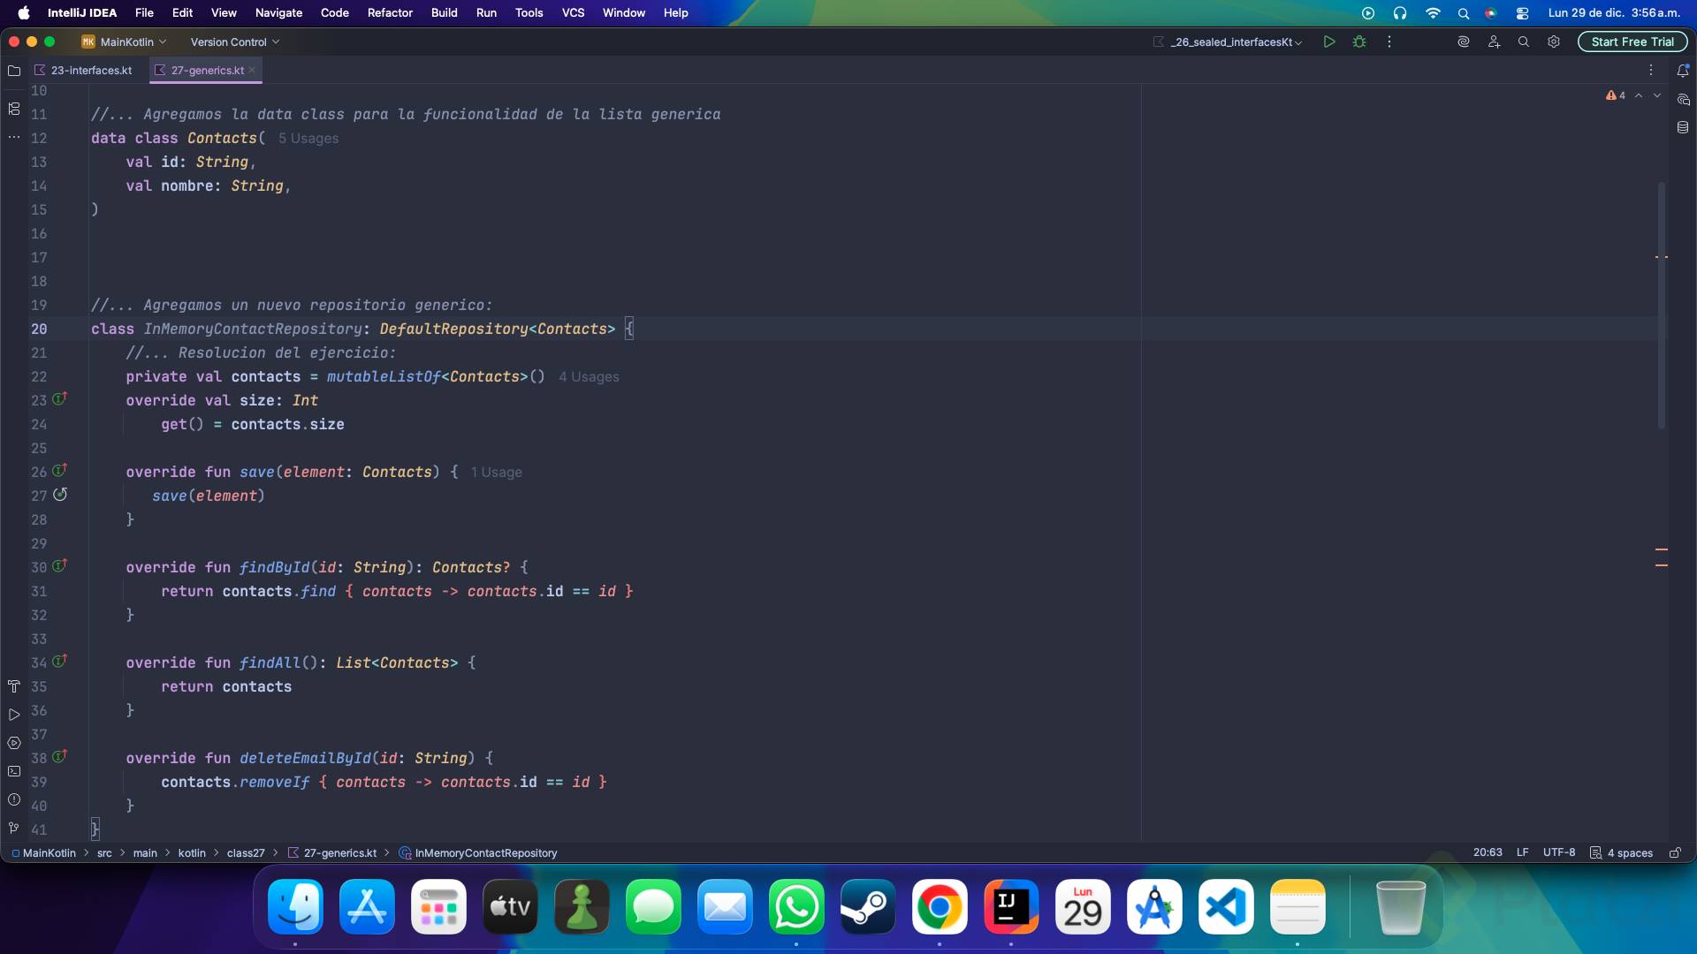Viewport: 1697px width, 954px height.
Task: Open the Database tool window icon
Action: point(1683,127)
